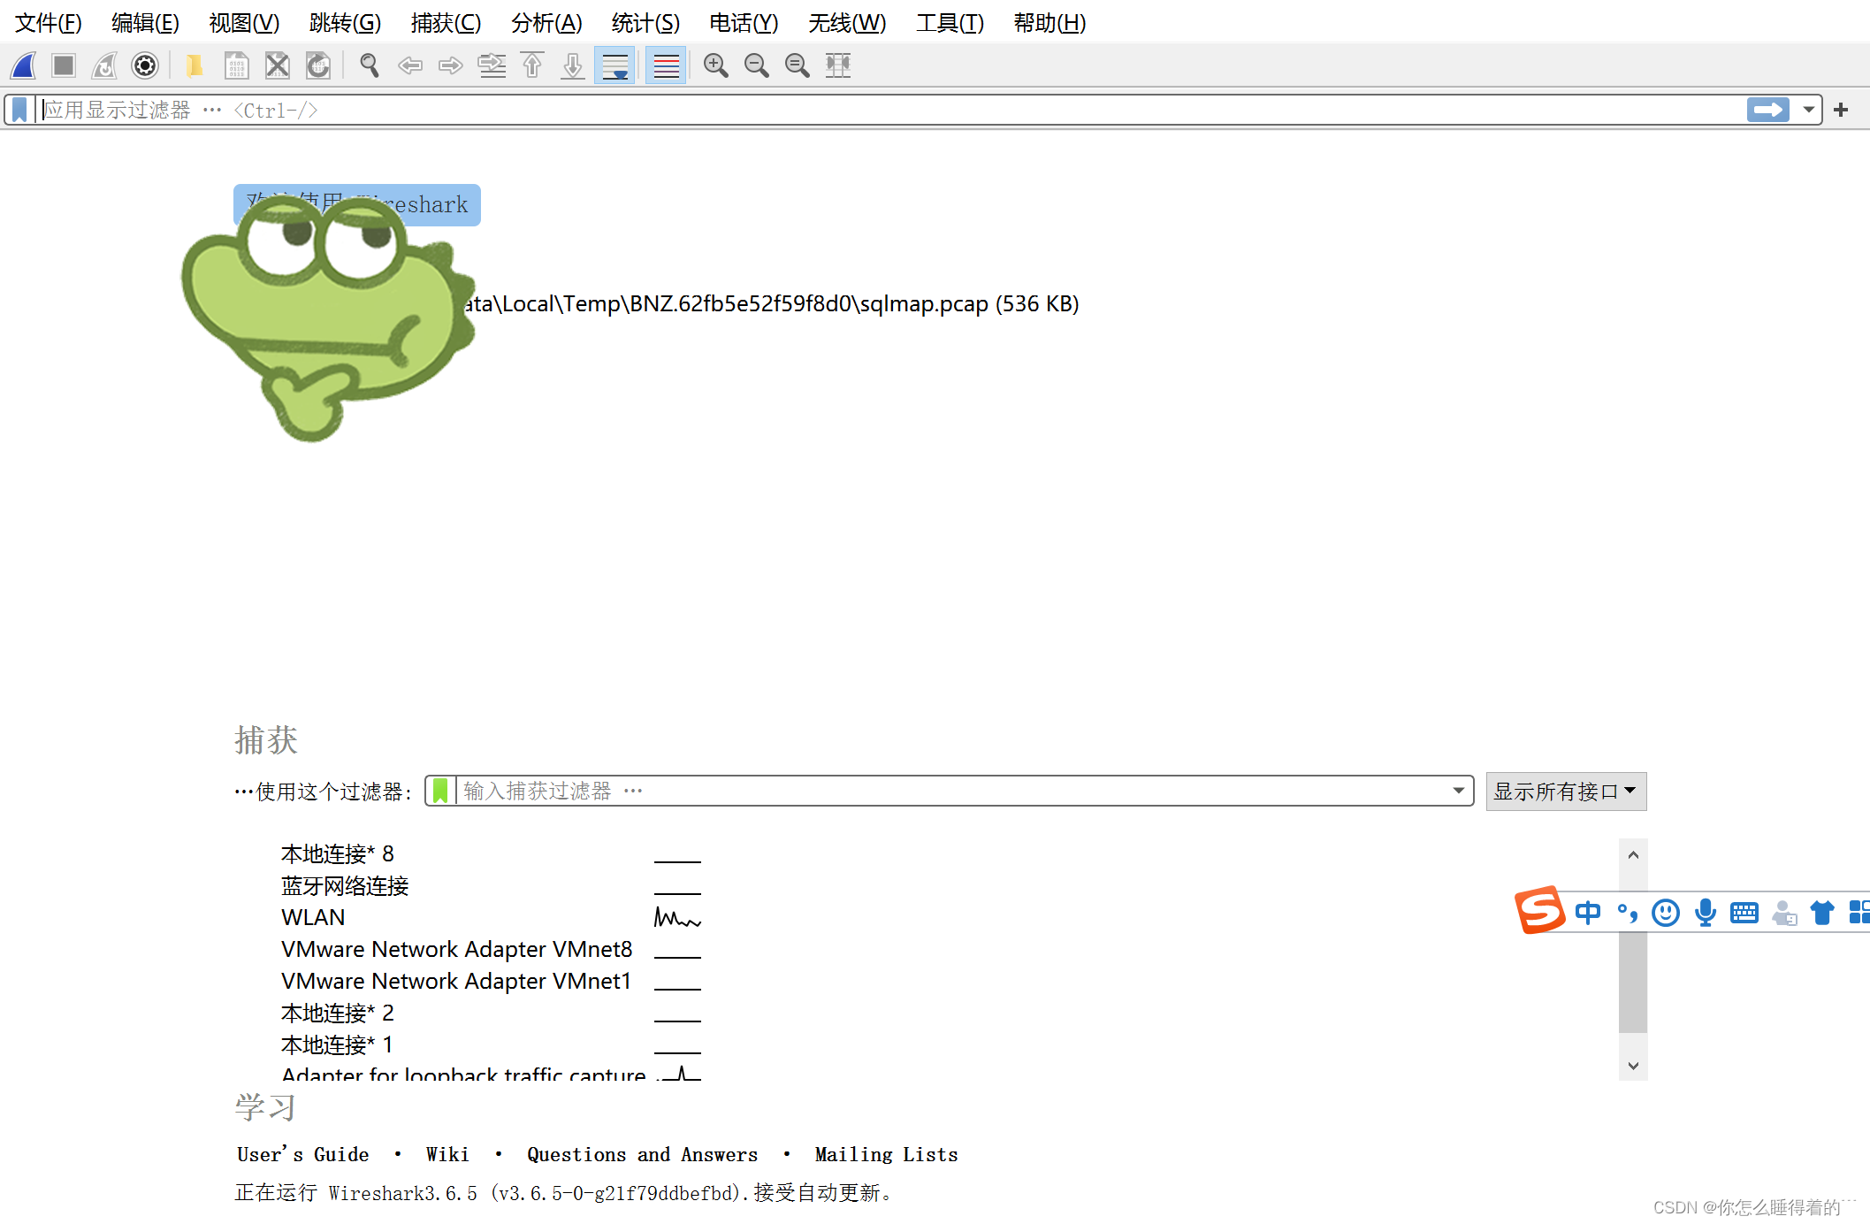This screenshot has height=1224, width=1870.
Task: Open 显示所有接口 dropdown
Action: (1566, 792)
